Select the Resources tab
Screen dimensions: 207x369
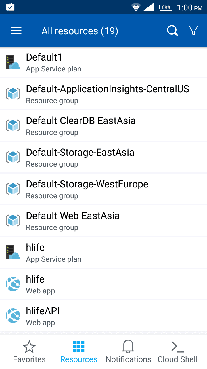pyautogui.click(x=79, y=352)
